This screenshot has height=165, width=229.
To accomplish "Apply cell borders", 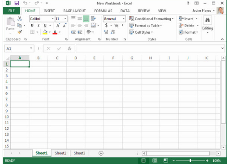I will pos(32,32).
